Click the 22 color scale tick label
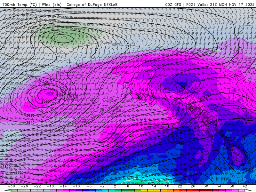The image size is (256, 192). point(180,186)
